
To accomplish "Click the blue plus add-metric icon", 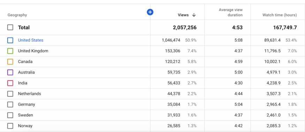I will [150, 12].
